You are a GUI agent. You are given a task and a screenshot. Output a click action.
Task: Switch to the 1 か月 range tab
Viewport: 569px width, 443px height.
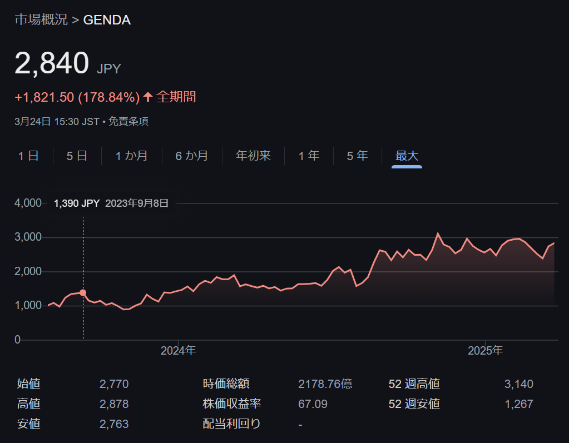coord(131,156)
